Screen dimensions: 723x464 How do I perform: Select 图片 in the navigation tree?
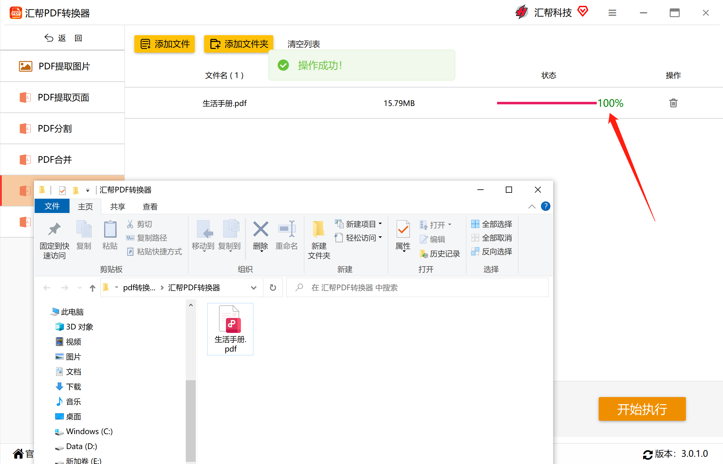pos(68,357)
